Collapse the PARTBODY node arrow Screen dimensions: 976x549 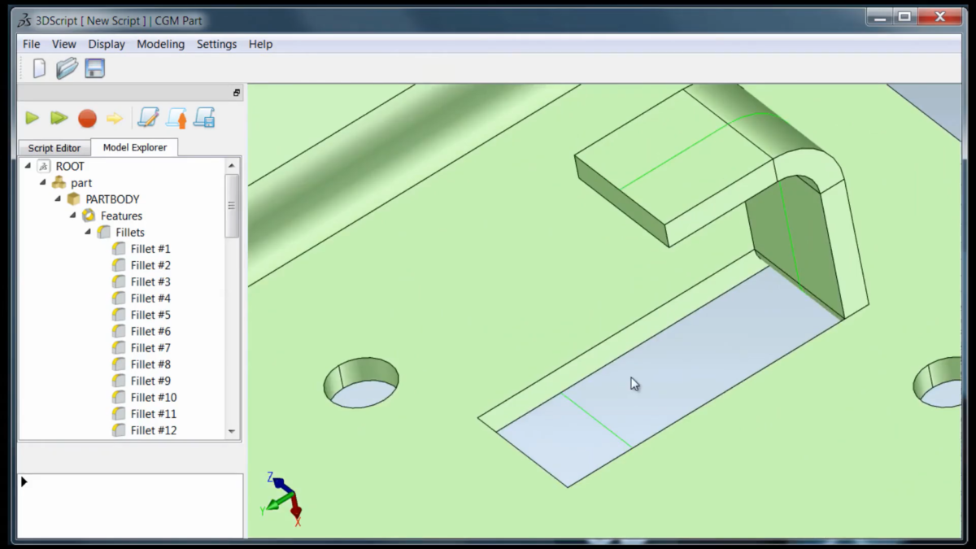58,199
